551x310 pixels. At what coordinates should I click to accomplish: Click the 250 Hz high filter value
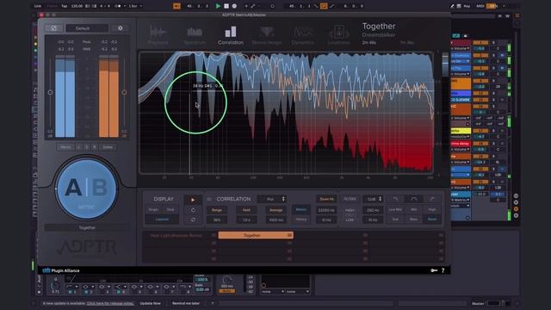pyautogui.click(x=373, y=210)
